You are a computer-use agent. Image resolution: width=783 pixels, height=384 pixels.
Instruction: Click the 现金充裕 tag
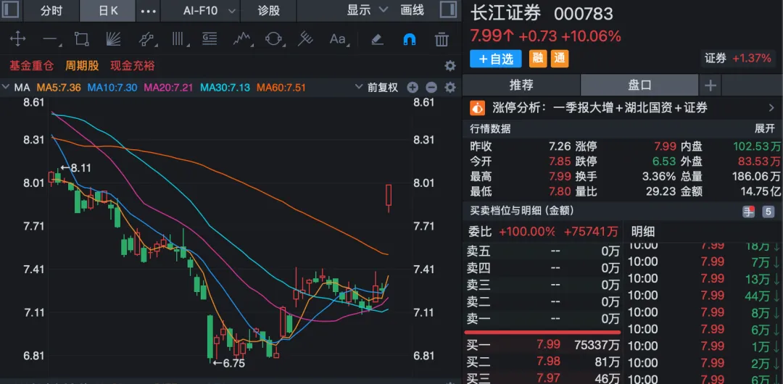click(x=133, y=66)
